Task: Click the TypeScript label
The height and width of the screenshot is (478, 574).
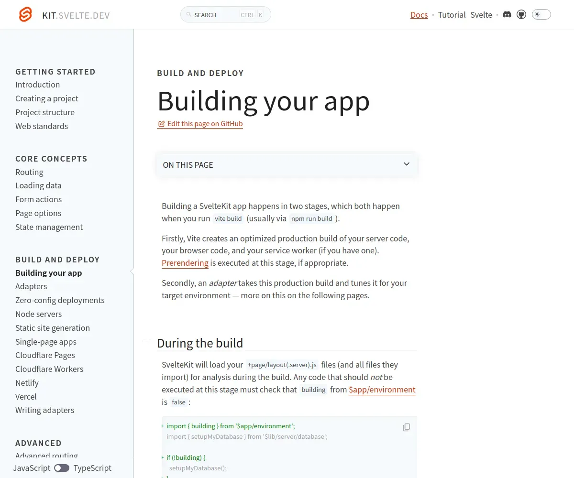Action: tap(92, 468)
